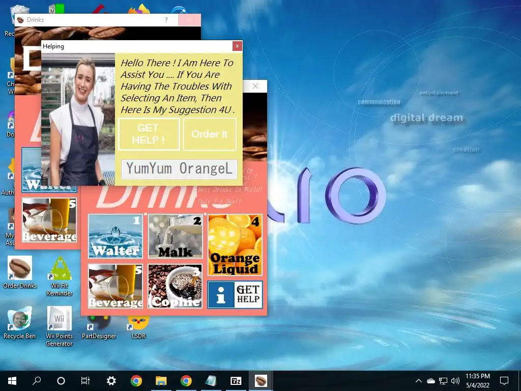521x391 pixels.
Task: Open the notification action center
Action: coord(504,381)
